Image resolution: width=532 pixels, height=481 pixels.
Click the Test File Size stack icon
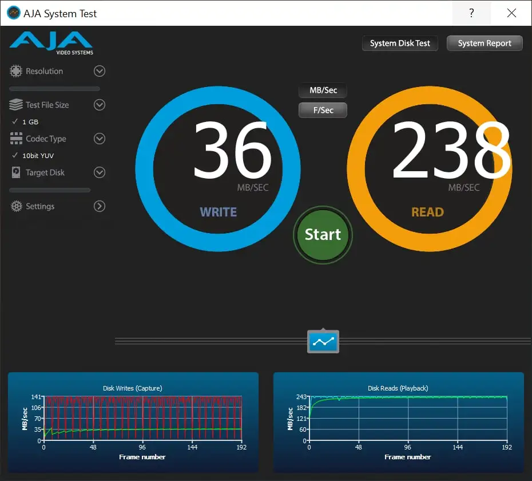coord(16,105)
